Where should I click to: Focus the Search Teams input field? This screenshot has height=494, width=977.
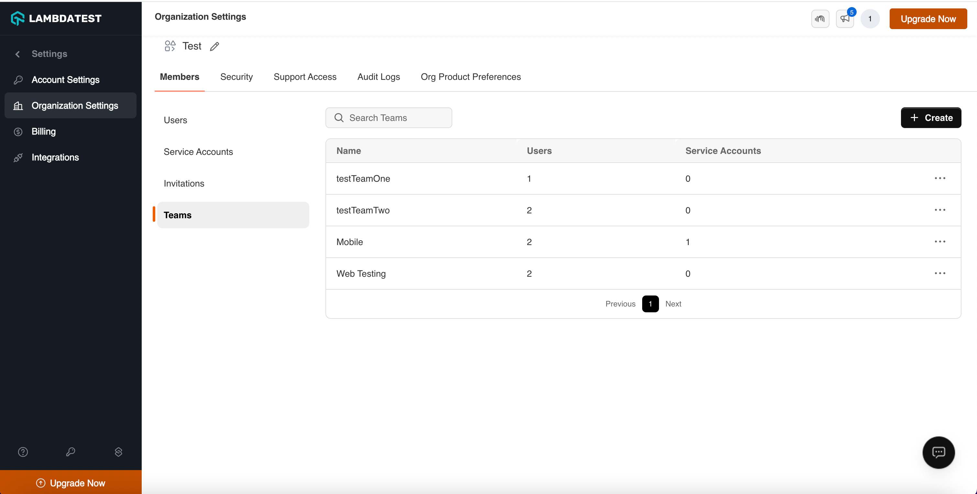(x=394, y=118)
